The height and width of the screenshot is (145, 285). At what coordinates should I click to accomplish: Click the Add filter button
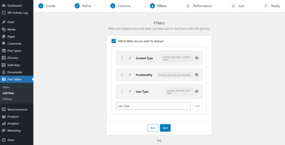pyautogui.click(x=197, y=106)
